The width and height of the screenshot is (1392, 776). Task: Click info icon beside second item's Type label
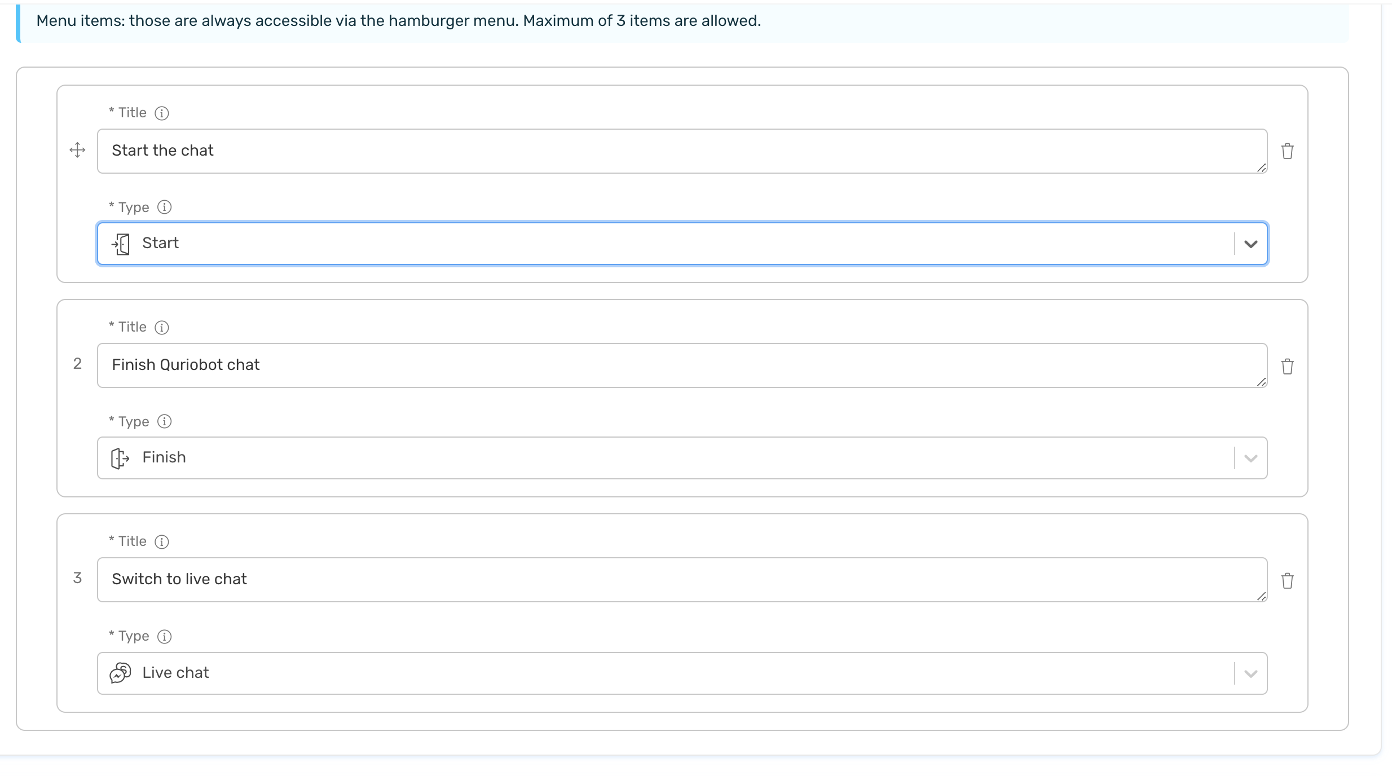pyautogui.click(x=164, y=421)
